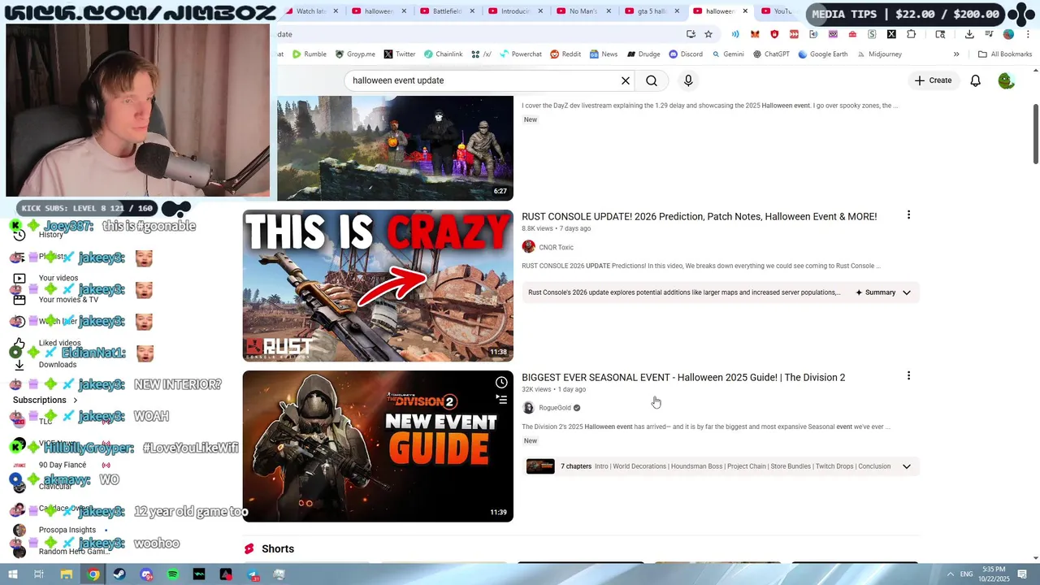Viewport: 1040px width, 585px height.
Task: Open the Gemini bookmark
Action: coord(728,54)
